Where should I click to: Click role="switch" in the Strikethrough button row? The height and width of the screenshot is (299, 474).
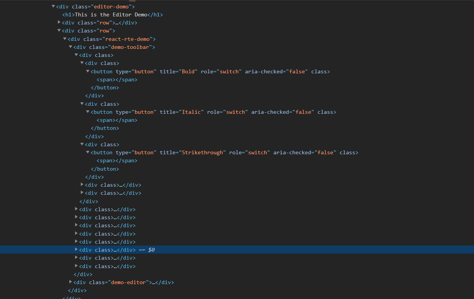pyautogui.click(x=250, y=152)
